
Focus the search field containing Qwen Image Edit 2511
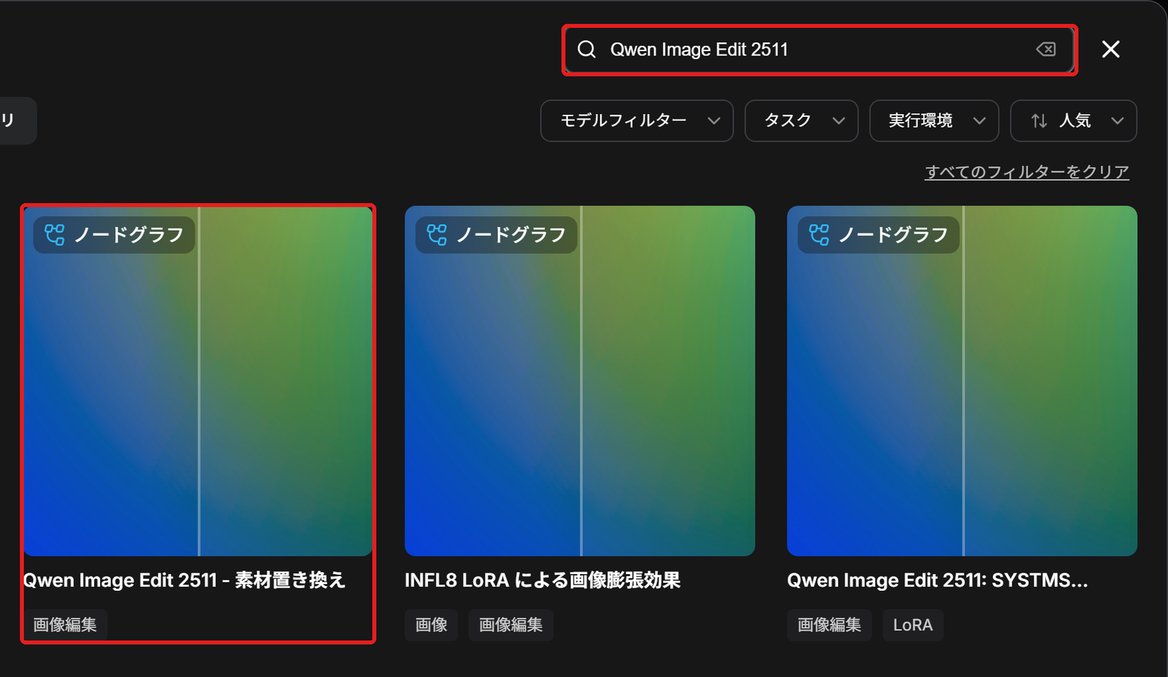coord(819,50)
